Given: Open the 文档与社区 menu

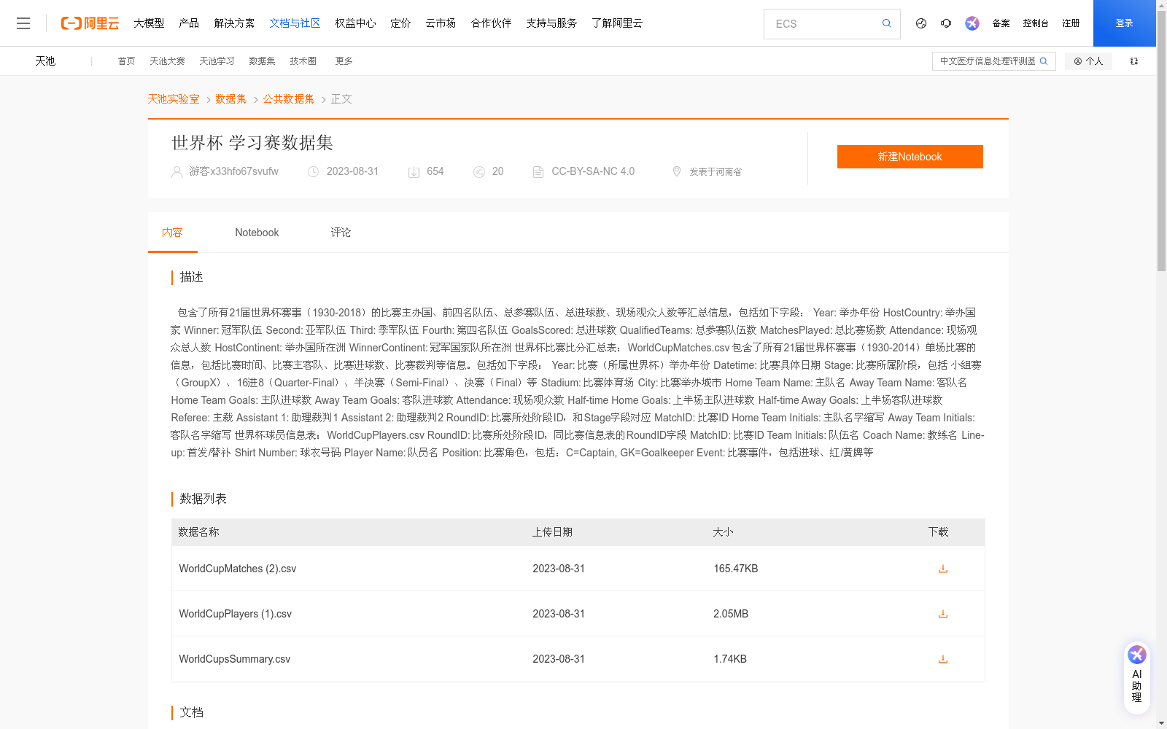Looking at the screenshot, I should point(295,23).
